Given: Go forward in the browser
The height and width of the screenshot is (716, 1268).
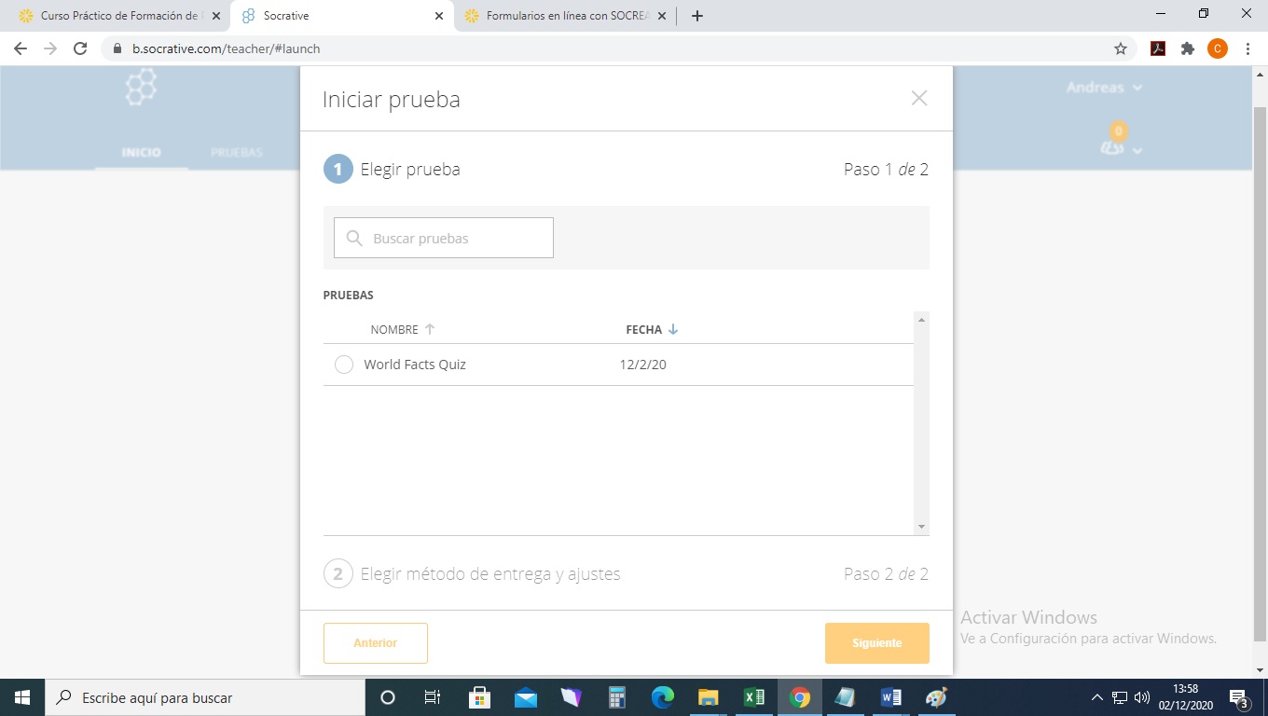Looking at the screenshot, I should pyautogui.click(x=50, y=48).
